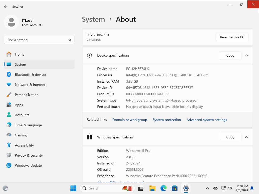Click the Edition value Windows 11 Pro
Screen dimensions: 259x194
pos(138,151)
